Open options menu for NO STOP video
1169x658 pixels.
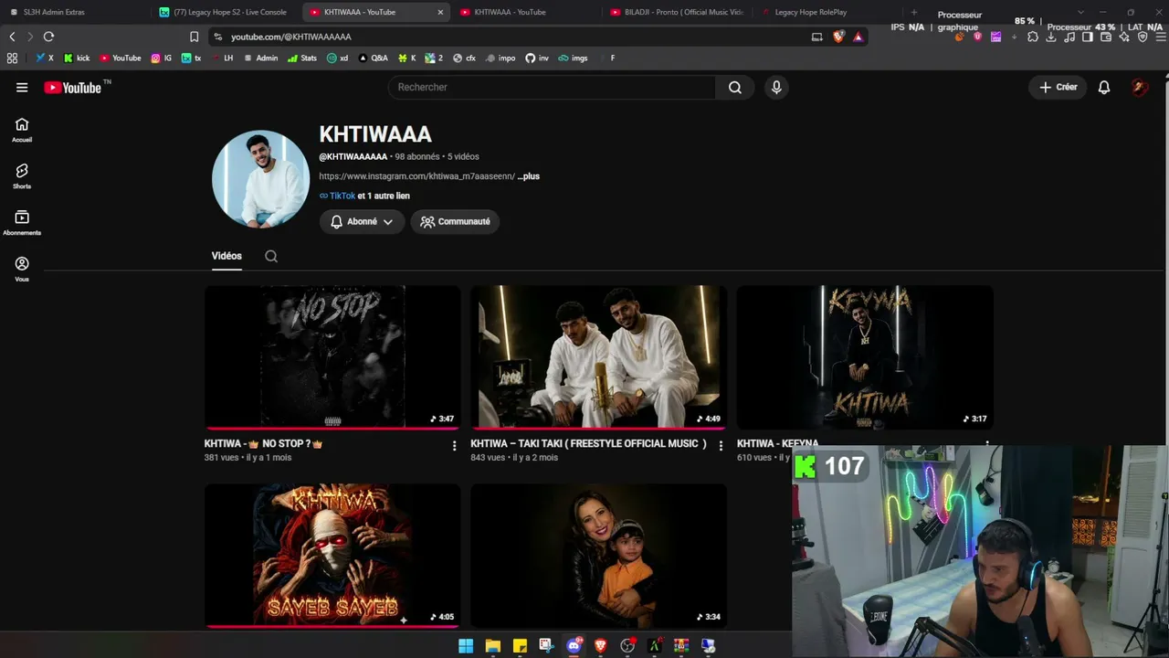pyautogui.click(x=454, y=446)
